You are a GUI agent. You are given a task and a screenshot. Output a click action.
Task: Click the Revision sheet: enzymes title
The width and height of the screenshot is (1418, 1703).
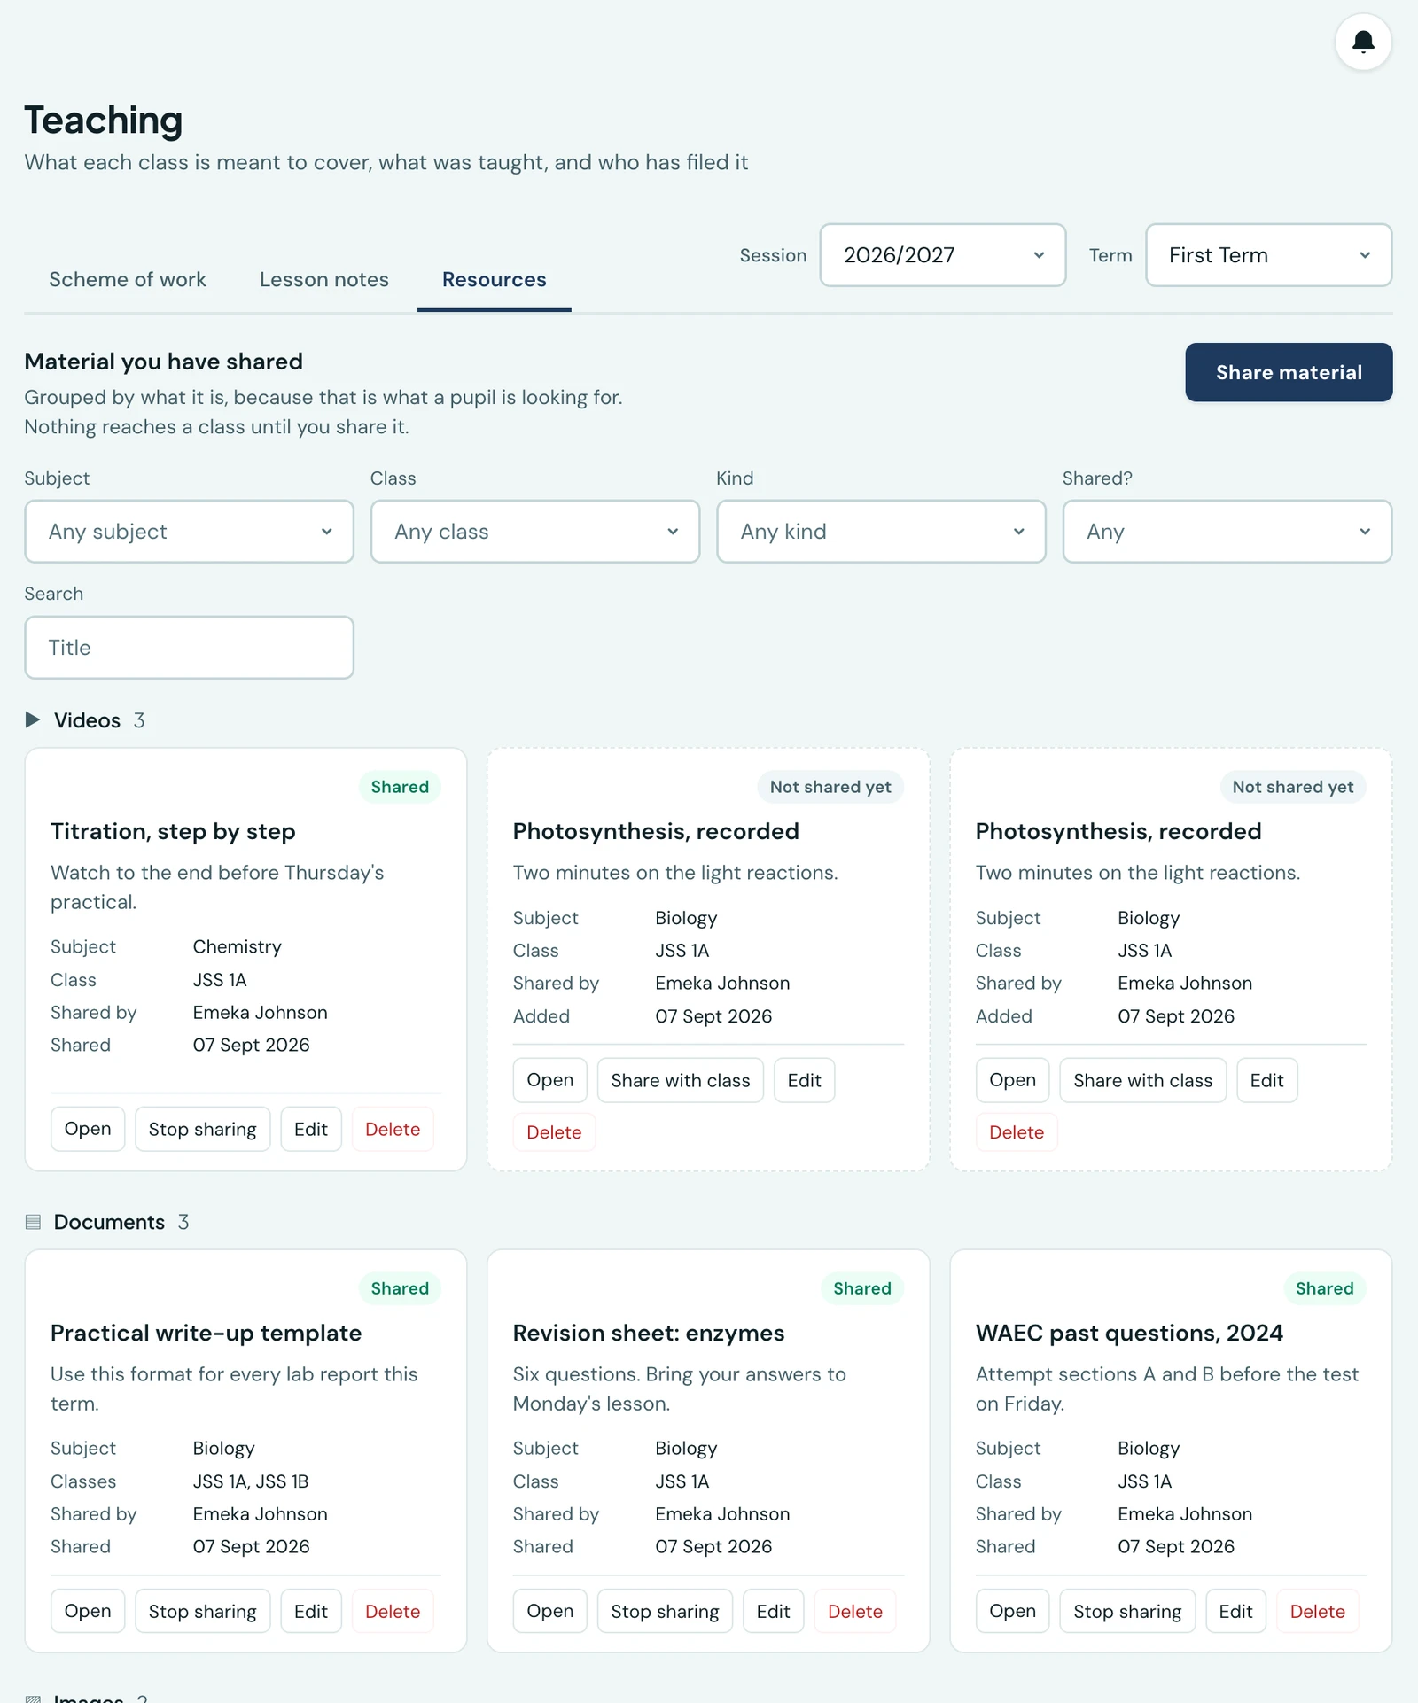[x=649, y=1334]
